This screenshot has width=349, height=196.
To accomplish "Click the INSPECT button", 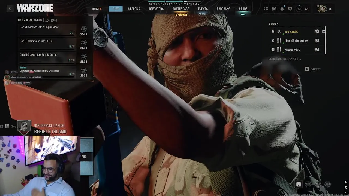I will coord(313,69).
